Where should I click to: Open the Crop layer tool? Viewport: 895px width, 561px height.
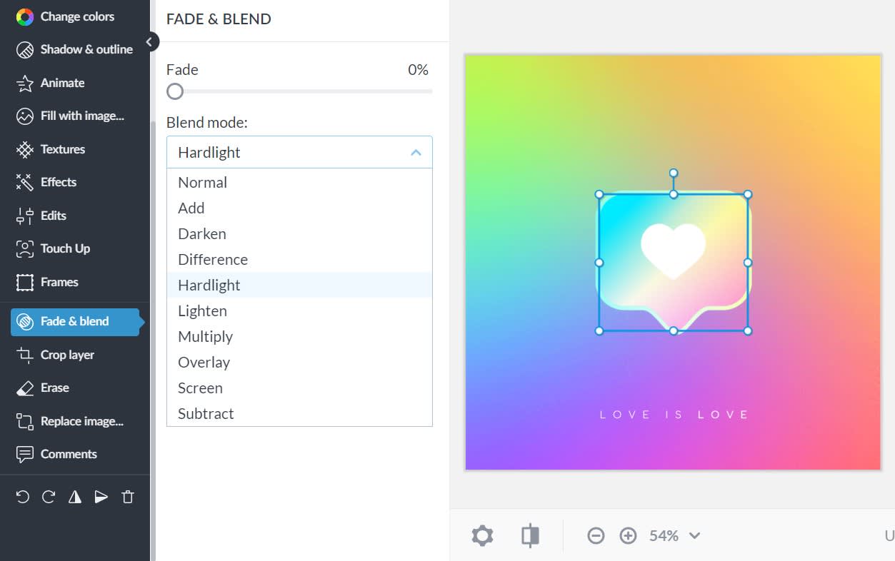[66, 355]
